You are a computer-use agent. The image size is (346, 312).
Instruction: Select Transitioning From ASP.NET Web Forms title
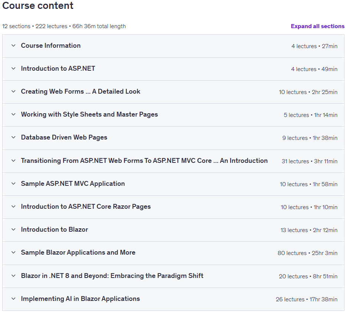coord(144,161)
